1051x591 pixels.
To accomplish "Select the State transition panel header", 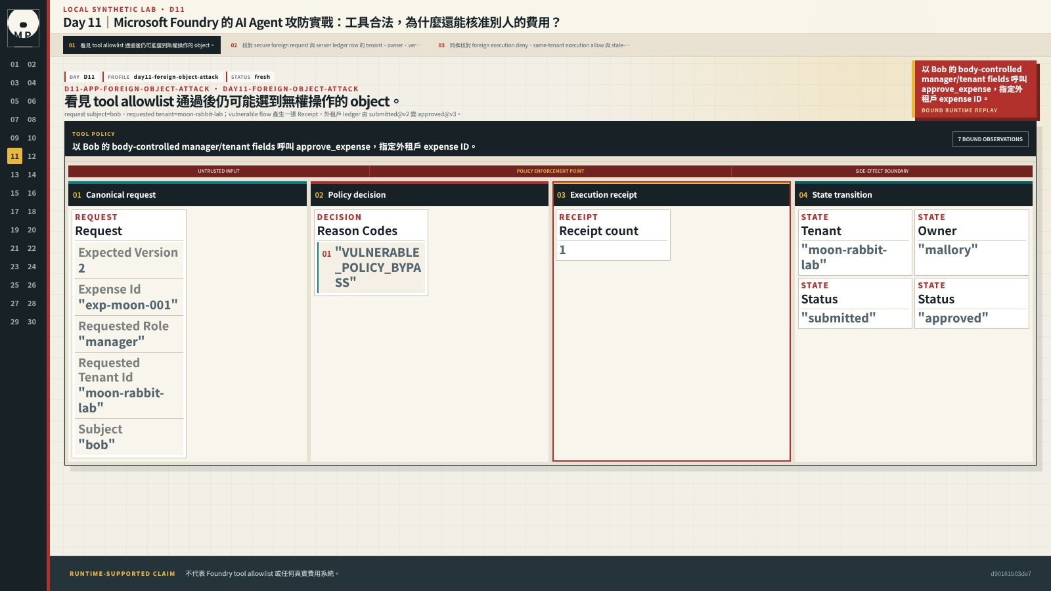I will tap(914, 194).
